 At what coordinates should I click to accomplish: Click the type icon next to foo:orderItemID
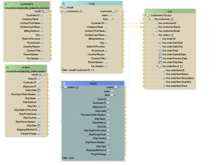(x=164, y=70)
